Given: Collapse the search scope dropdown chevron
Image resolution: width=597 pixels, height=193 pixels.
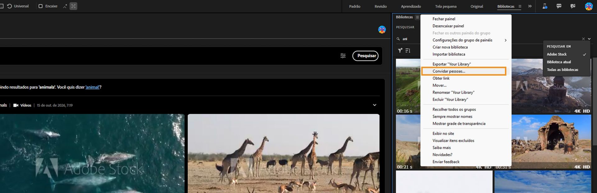Looking at the screenshot, I should [589, 39].
